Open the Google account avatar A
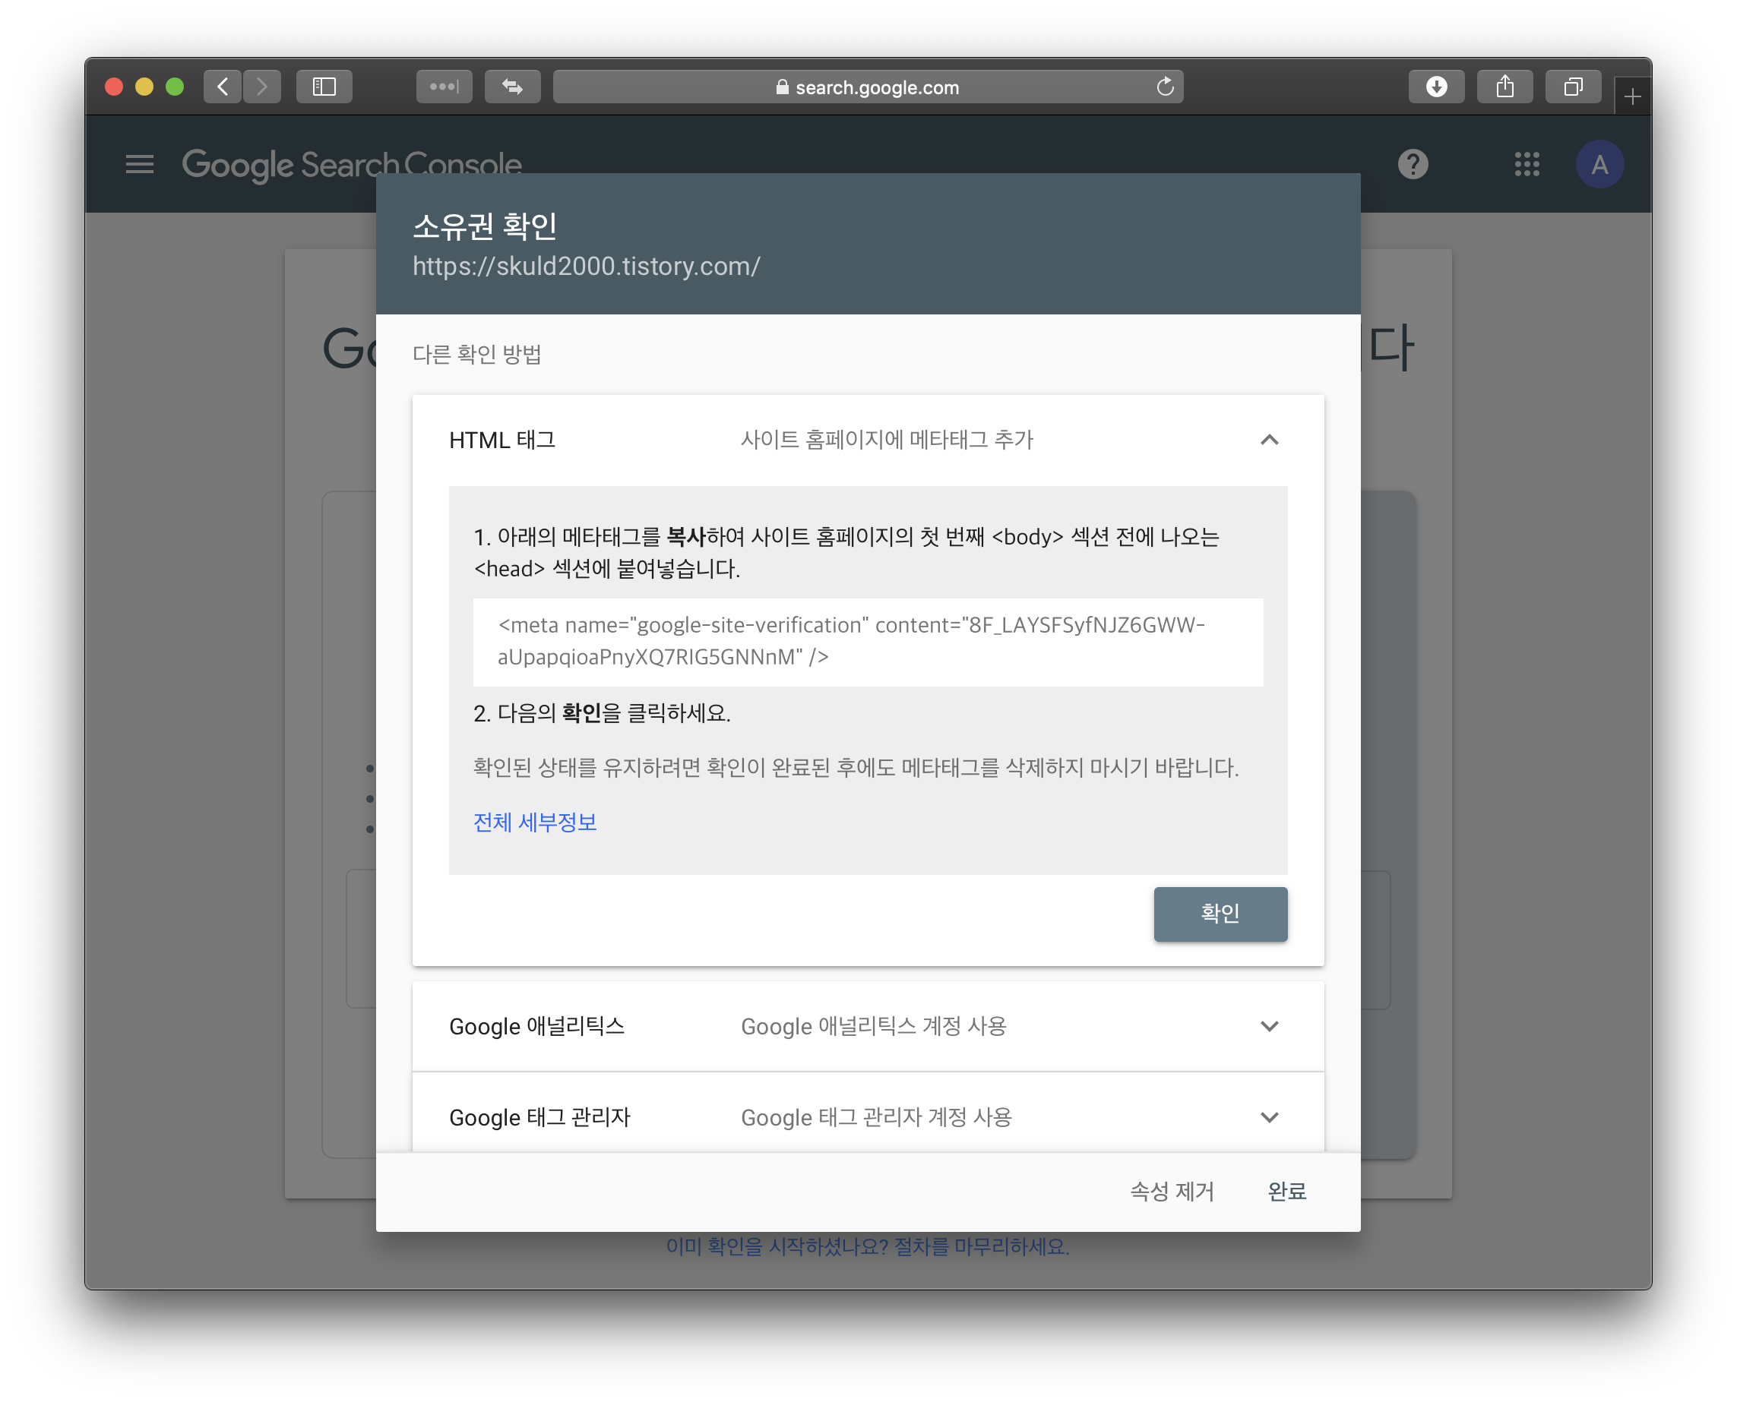This screenshot has width=1737, height=1402. click(1599, 165)
